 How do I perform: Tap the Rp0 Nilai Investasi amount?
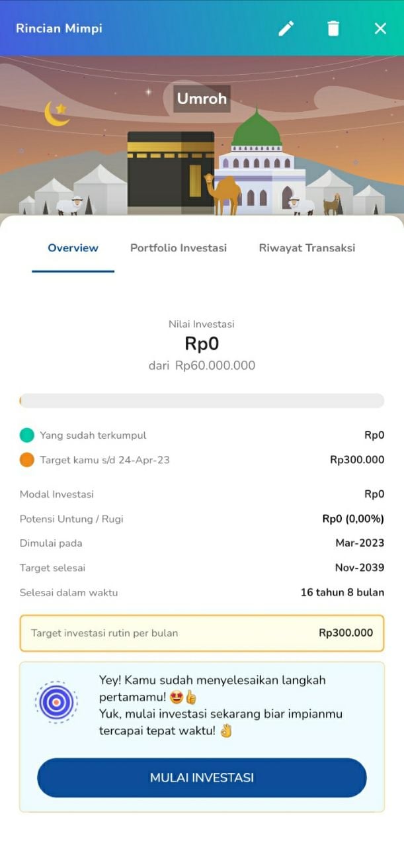click(202, 344)
